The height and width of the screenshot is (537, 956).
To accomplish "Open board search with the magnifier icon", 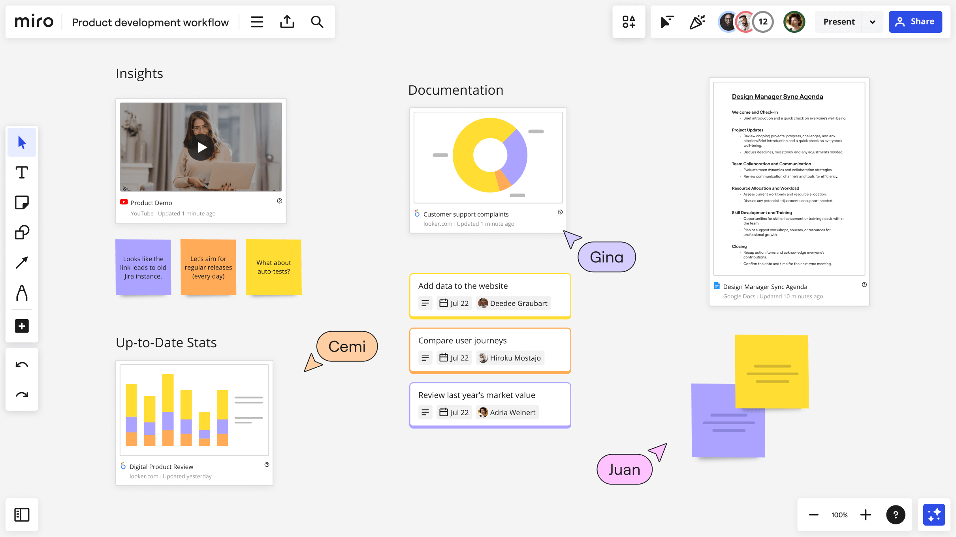I will tap(317, 22).
